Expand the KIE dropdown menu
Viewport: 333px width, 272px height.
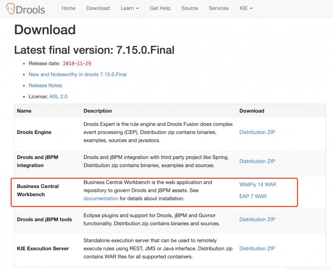pyautogui.click(x=246, y=8)
